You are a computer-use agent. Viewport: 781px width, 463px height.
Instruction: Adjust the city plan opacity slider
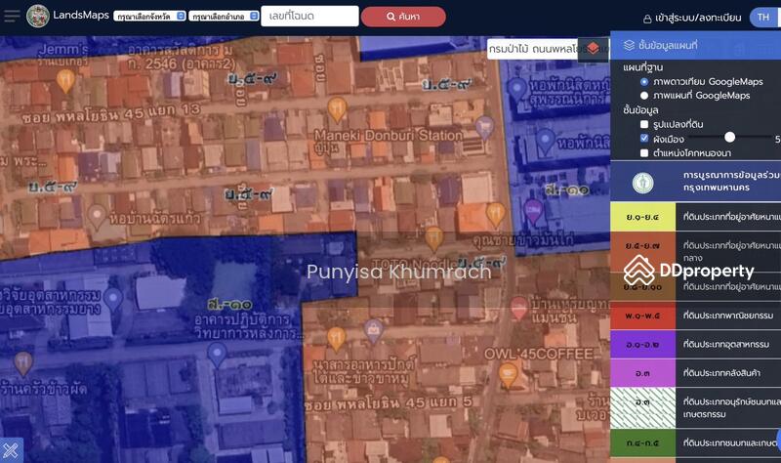coord(729,138)
